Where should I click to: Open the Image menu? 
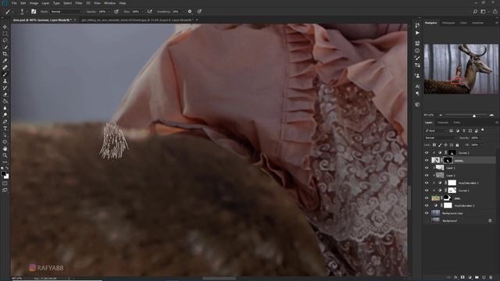coord(34,3)
